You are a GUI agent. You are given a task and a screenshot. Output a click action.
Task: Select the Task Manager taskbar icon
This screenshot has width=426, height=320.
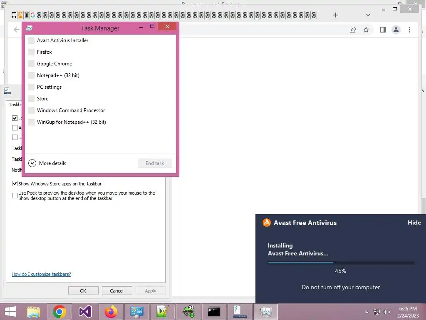pyautogui.click(x=265, y=312)
